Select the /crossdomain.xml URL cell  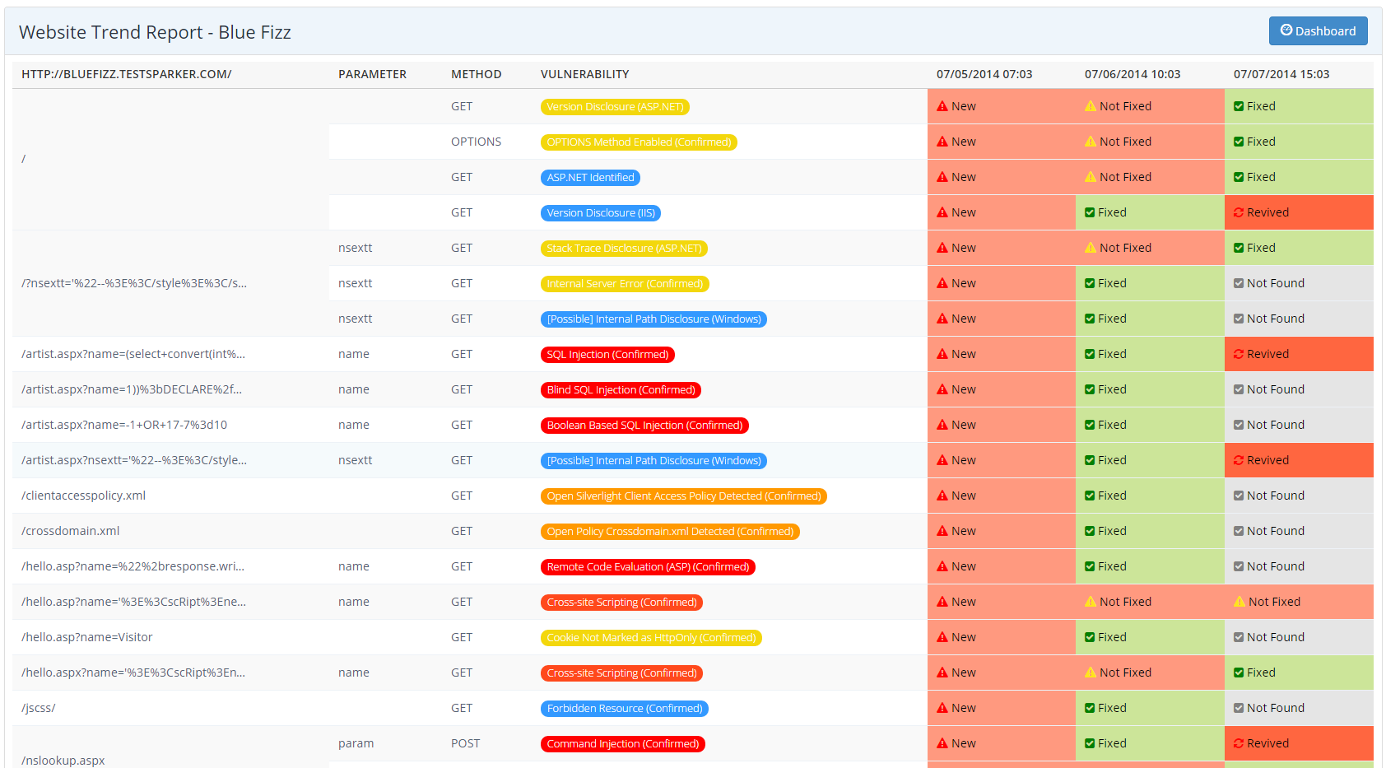pyautogui.click(x=71, y=531)
